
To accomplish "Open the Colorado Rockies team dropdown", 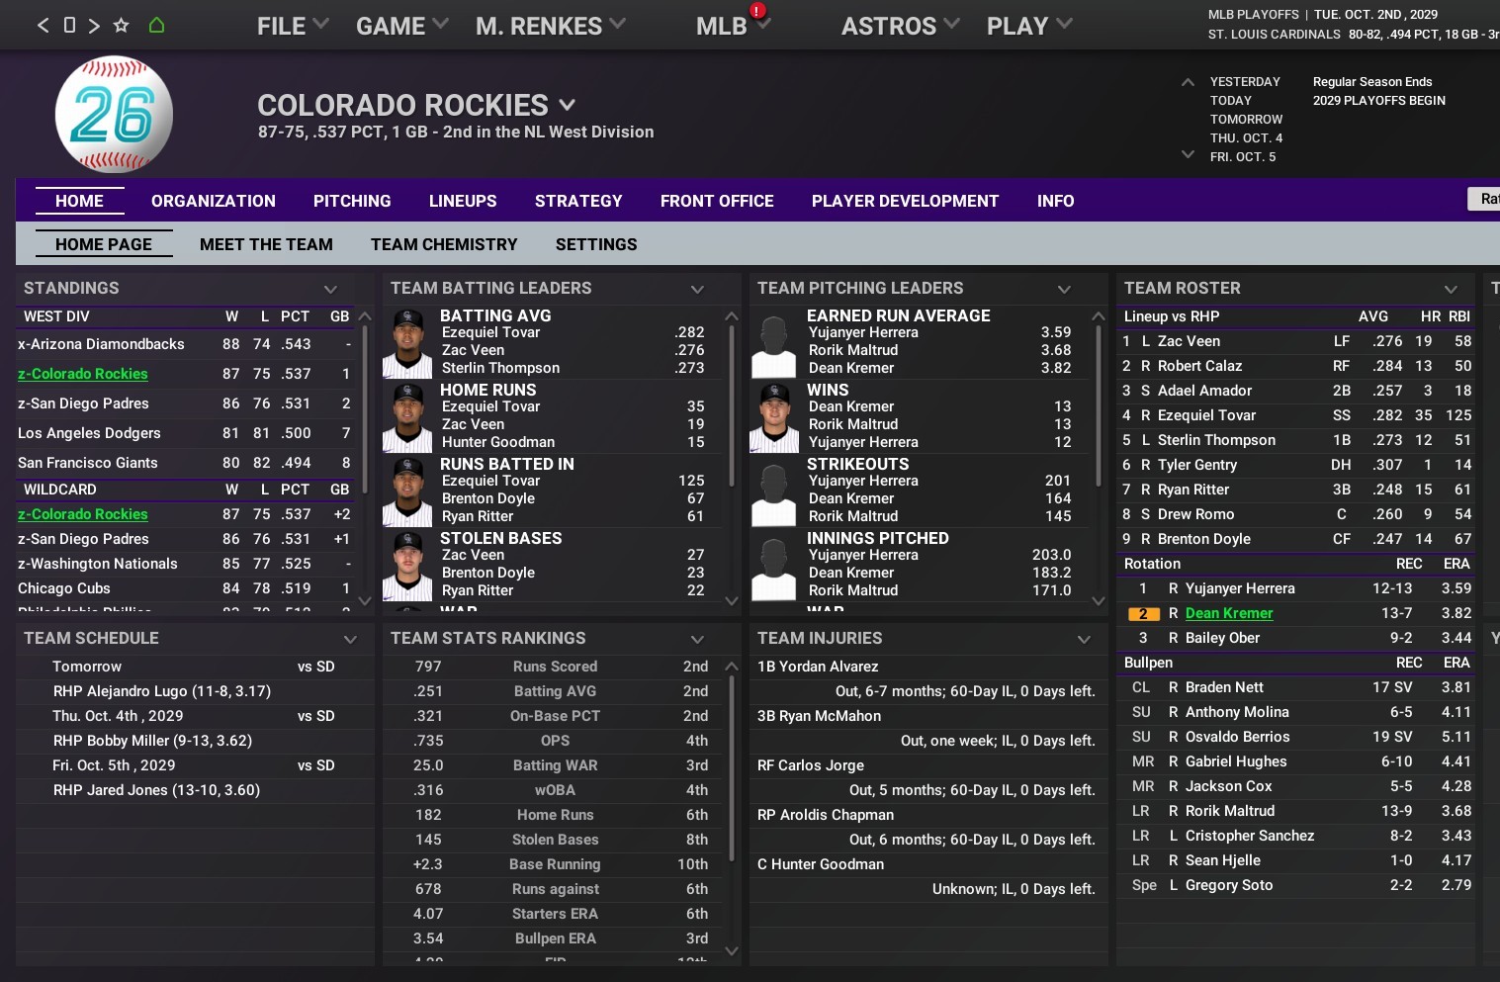I will point(568,105).
